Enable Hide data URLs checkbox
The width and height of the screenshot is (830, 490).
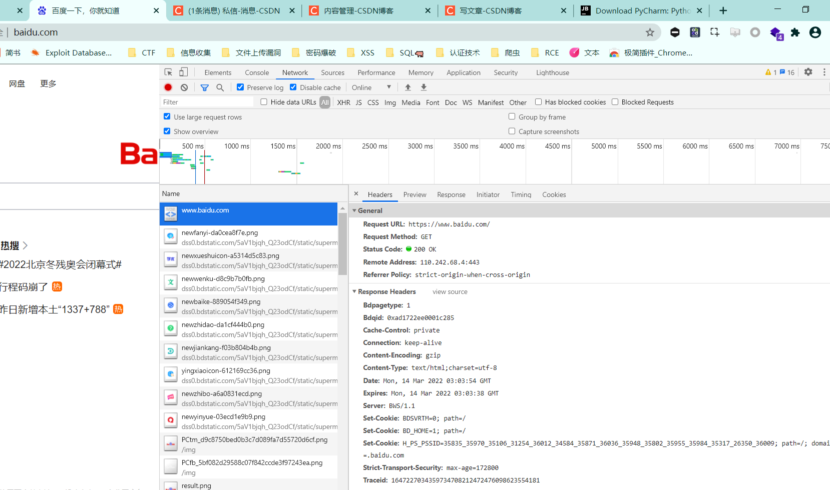point(264,101)
